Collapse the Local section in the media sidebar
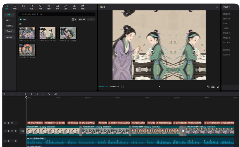240x147 pixels. point(9,15)
